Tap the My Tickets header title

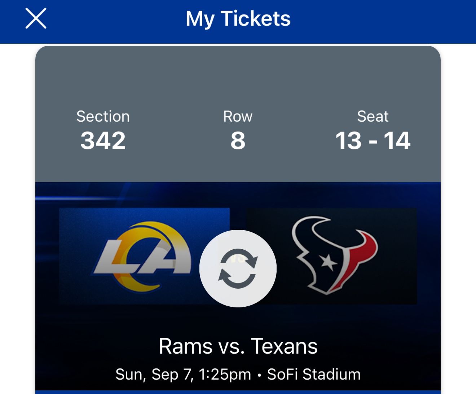(238, 18)
